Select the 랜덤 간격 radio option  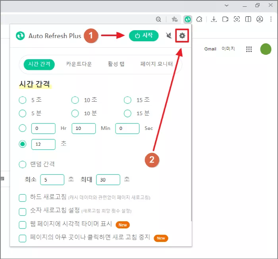[x=23, y=164]
